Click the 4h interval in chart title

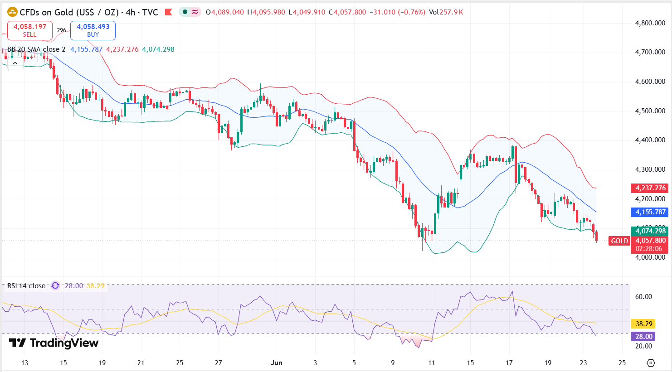coord(131,12)
